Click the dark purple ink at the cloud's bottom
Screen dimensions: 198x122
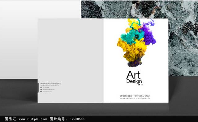pyautogui.click(x=135, y=63)
